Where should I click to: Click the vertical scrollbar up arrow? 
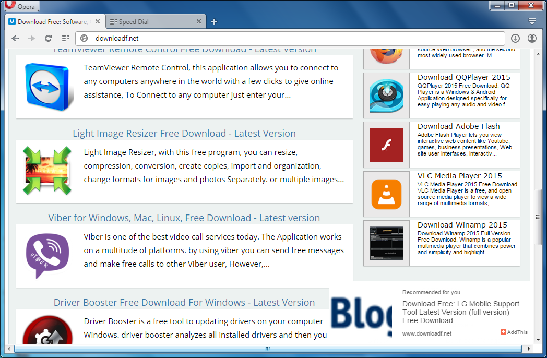[538, 54]
